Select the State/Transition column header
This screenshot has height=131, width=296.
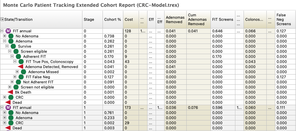coord(41,19)
